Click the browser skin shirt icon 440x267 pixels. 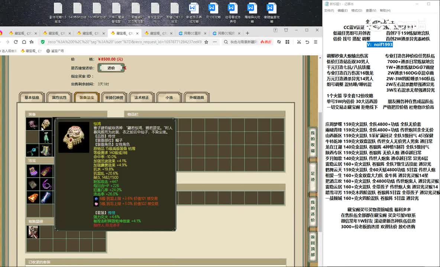pos(286,30)
